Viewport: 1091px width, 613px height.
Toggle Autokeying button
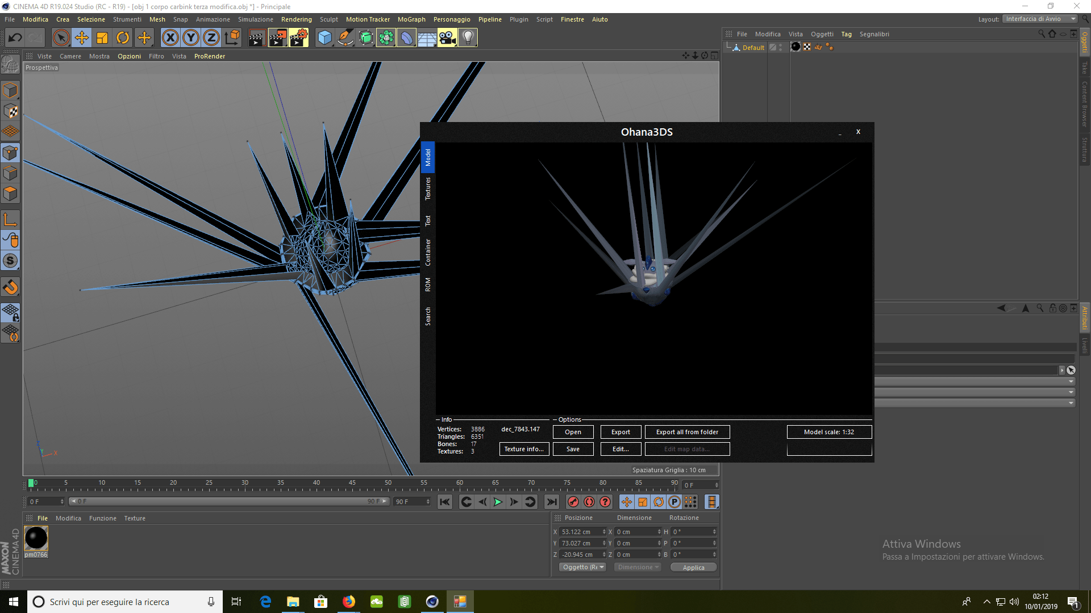[589, 502]
